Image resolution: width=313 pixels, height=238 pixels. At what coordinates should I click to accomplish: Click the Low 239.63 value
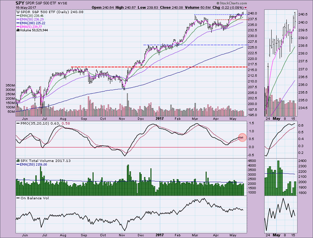pyautogui.click(x=148, y=8)
